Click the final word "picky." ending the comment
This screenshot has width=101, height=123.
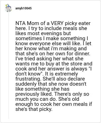(46, 109)
